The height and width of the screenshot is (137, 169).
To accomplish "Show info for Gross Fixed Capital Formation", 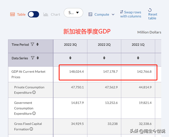I will coord(31,129).
